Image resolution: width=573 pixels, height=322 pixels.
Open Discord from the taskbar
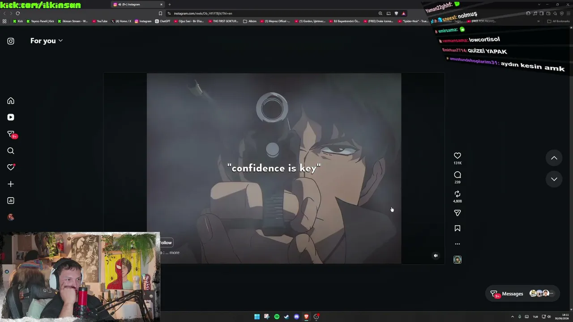click(x=296, y=317)
